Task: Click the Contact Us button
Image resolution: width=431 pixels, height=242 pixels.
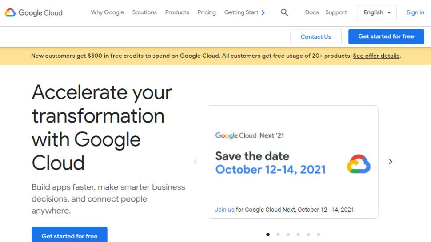Action: tap(315, 36)
